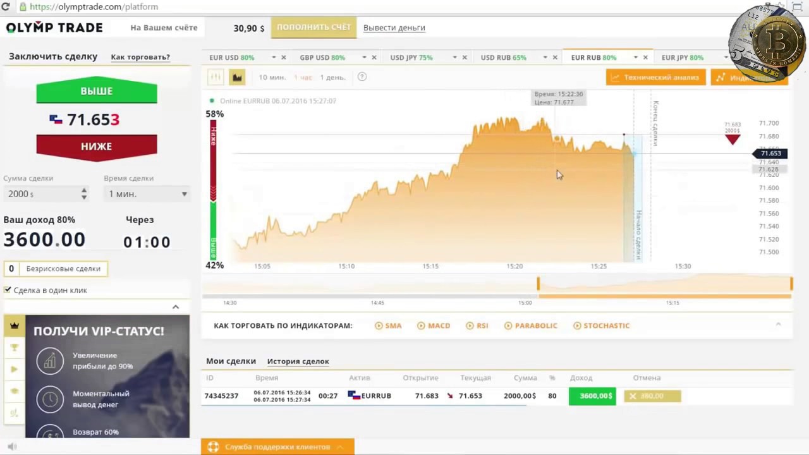Image resolution: width=809 pixels, height=455 pixels.
Task: Select 10 мин. chart interval
Action: pos(272,77)
